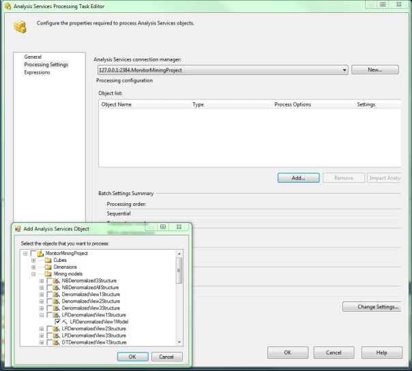412x371 pixels.
Task: Collapse the MonitorMiningProject root node
Action: point(25,254)
